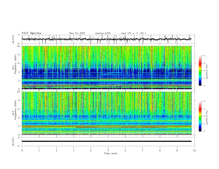
Task: Click the '-7' label on lower colorbar
Action: [x=204, y=131]
